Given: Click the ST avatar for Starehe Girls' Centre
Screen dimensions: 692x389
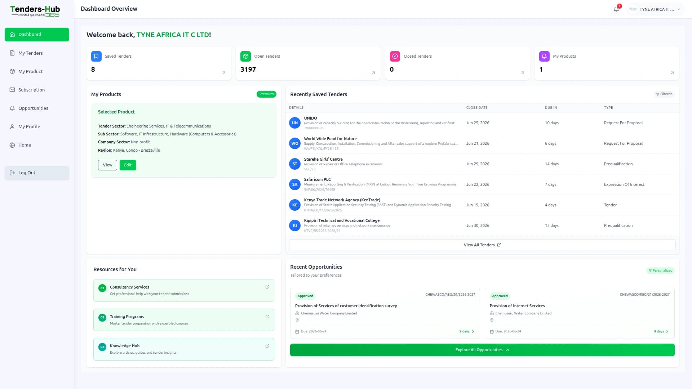Looking at the screenshot, I should coord(295,164).
